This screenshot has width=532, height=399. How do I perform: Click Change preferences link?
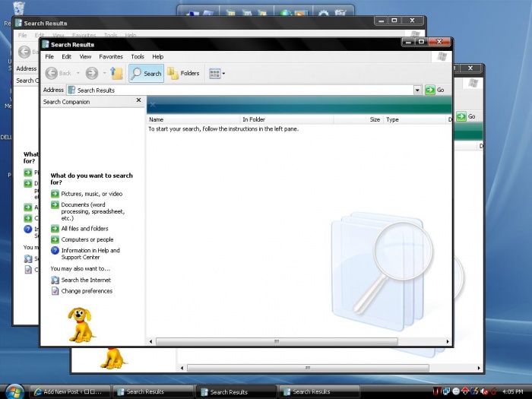[x=87, y=291]
